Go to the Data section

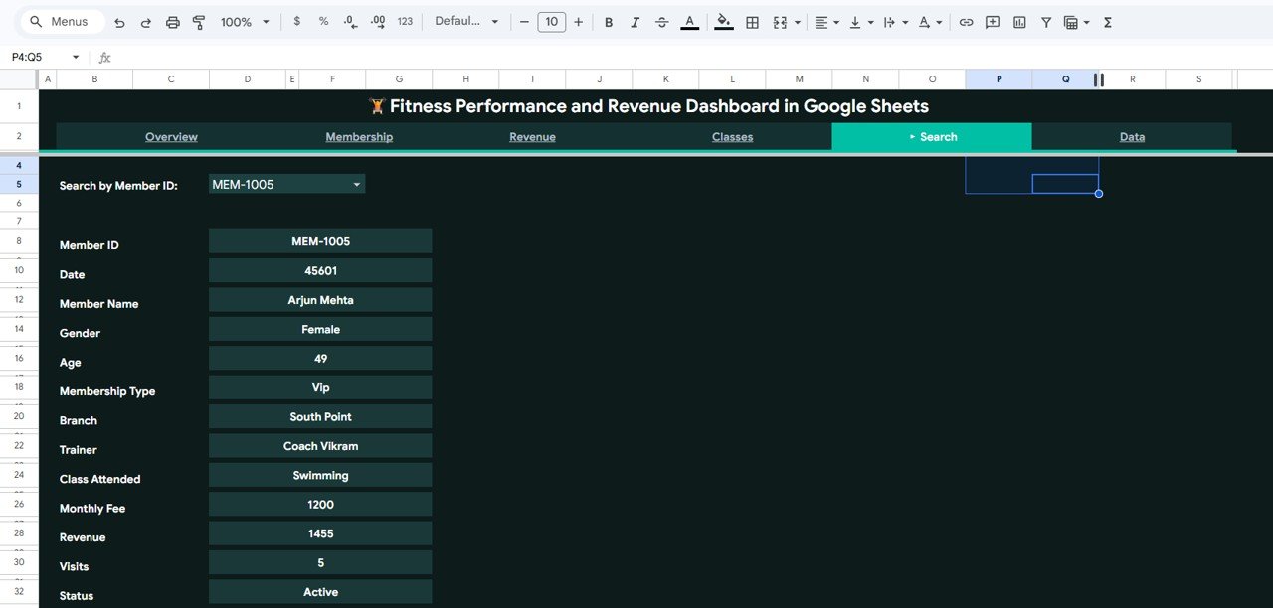pyautogui.click(x=1132, y=136)
